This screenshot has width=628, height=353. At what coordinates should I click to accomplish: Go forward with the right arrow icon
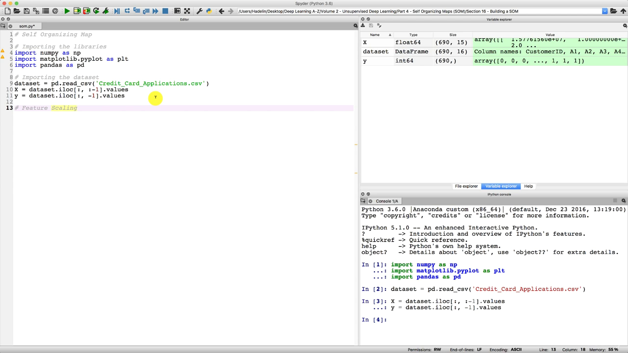(x=231, y=11)
